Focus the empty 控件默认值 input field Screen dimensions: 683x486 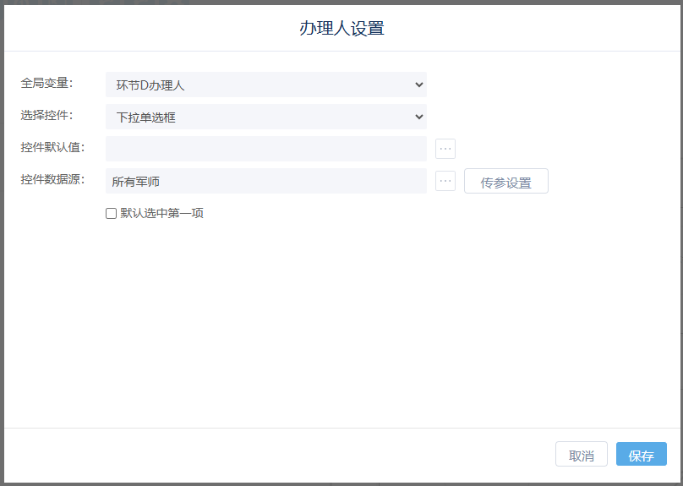[265, 149]
